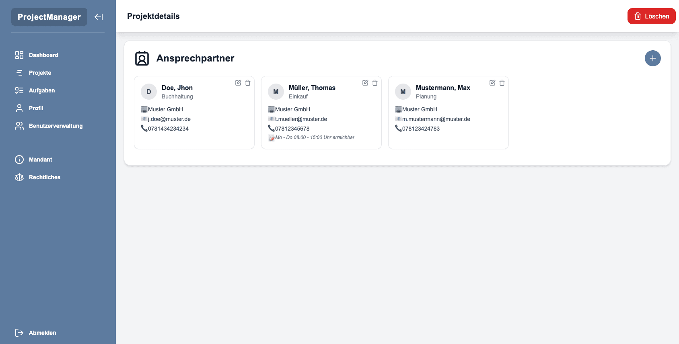679x344 pixels.
Task: Collapse the sidebar with the arrow icon
Action: (99, 17)
